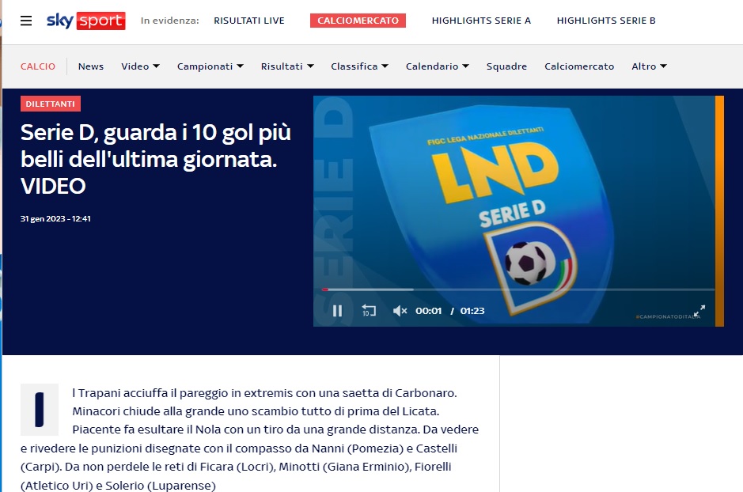This screenshot has height=492, width=743.
Task: Go to the News section
Action: tap(91, 66)
